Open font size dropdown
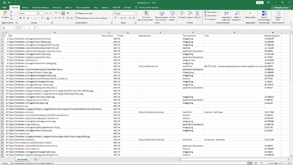 (x=43, y=13)
